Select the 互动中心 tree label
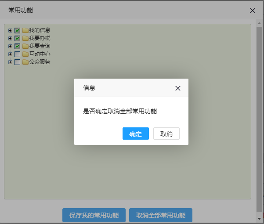This screenshot has width=264, height=224. coord(40,54)
